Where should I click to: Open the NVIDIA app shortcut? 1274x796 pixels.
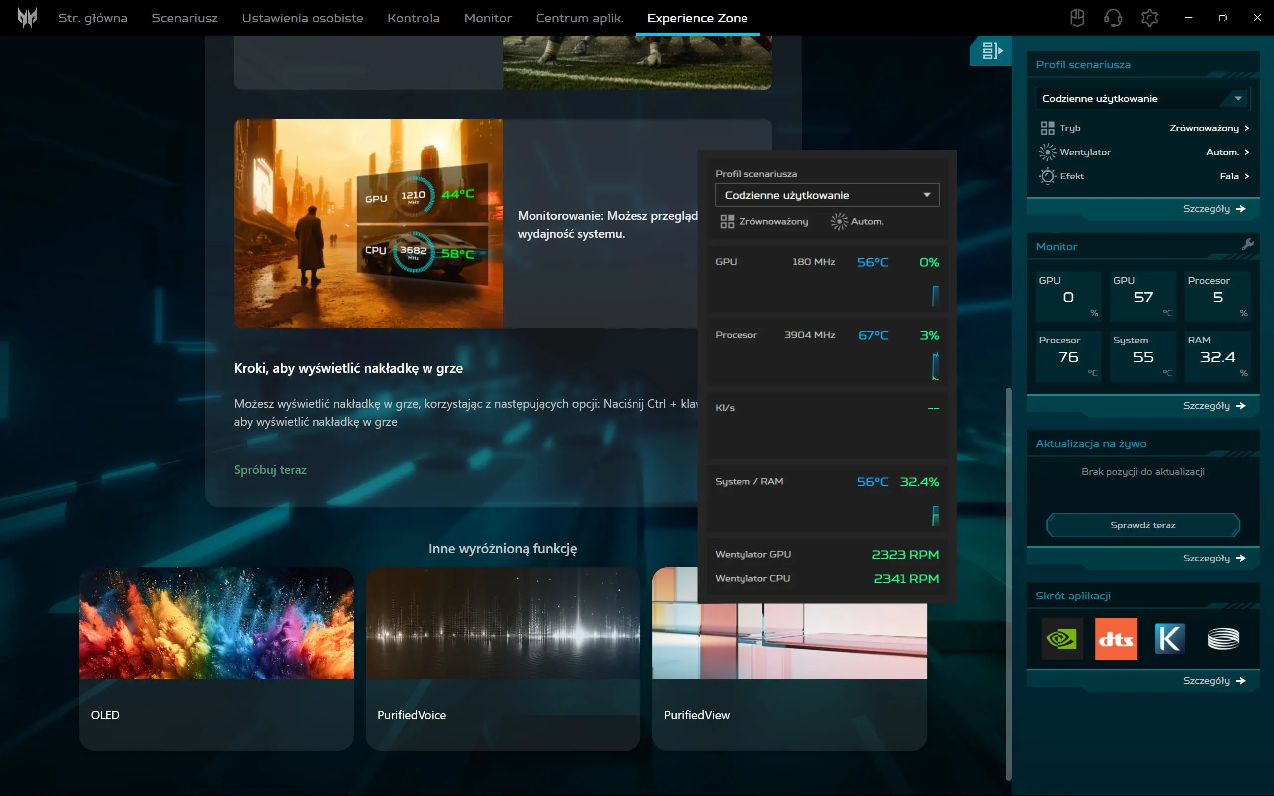point(1062,639)
